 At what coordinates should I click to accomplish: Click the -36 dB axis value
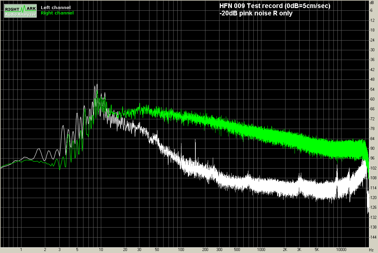[372, 60]
